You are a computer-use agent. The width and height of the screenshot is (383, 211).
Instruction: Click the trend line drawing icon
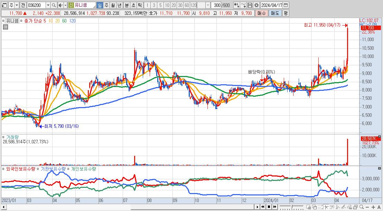pyautogui.click(x=332, y=207)
